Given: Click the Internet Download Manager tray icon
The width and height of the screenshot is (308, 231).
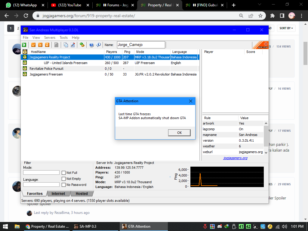Looking at the screenshot, I should (227, 226).
